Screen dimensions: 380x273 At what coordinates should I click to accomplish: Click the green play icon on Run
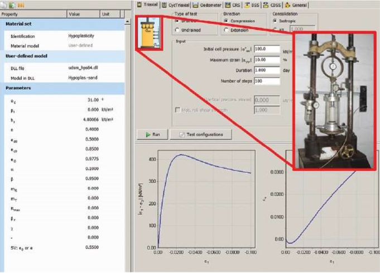147,135
